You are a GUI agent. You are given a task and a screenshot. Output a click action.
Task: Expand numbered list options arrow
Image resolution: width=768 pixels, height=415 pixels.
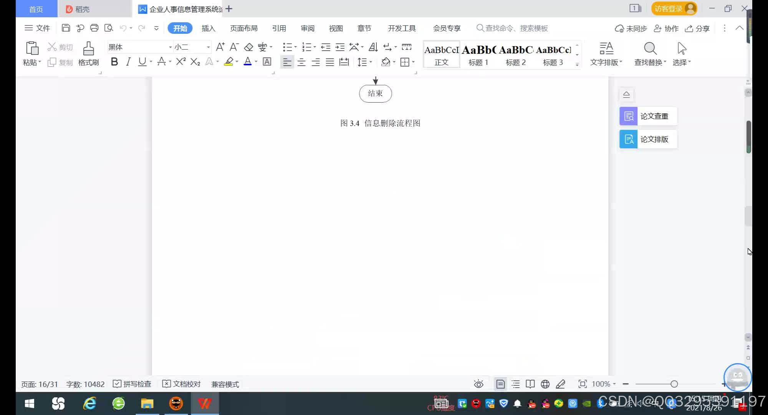314,47
